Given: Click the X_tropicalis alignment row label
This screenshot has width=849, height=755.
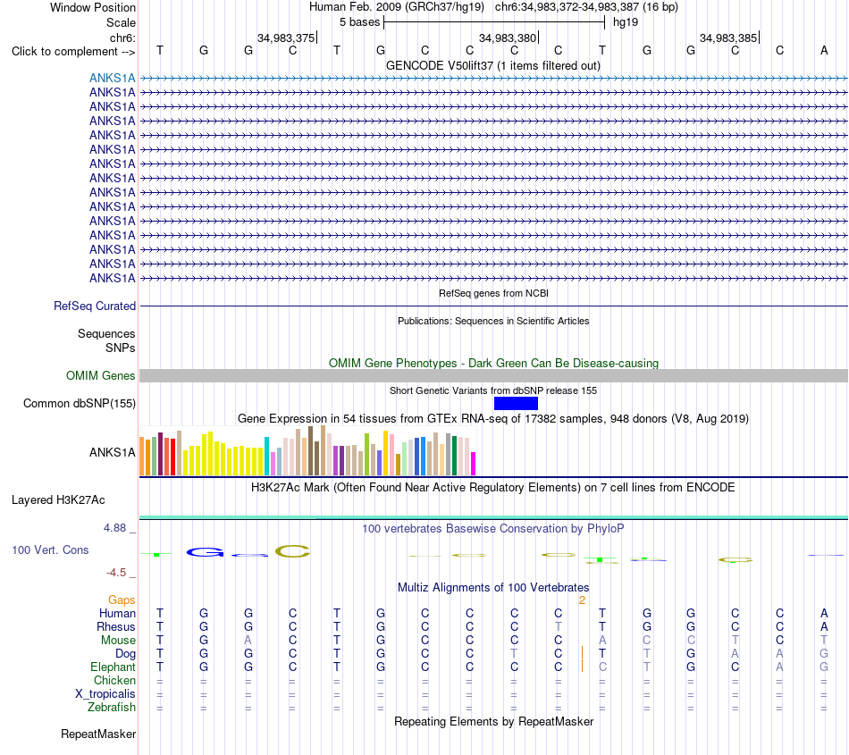Looking at the screenshot, I should 105,694.
